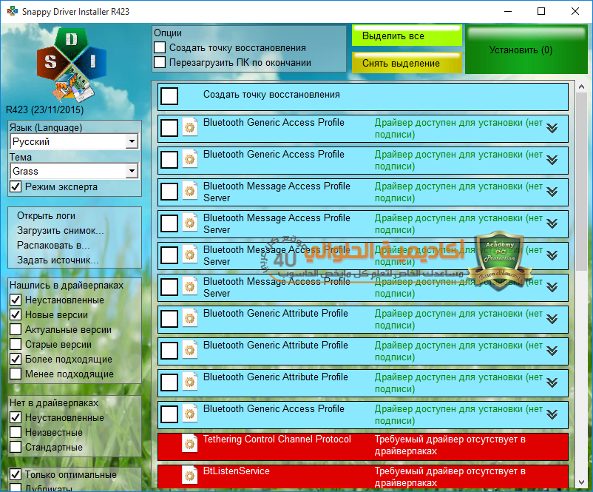This screenshot has width=593, height=492.
Task: Click the driver icon of the third Bluetooth Generic Attribute Profile row
Action: (190, 382)
